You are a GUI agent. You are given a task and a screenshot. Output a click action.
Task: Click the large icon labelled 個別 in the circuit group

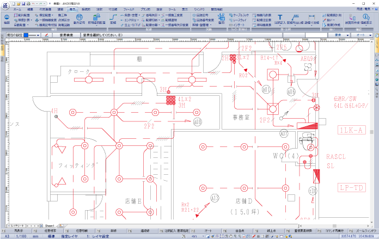221,19
